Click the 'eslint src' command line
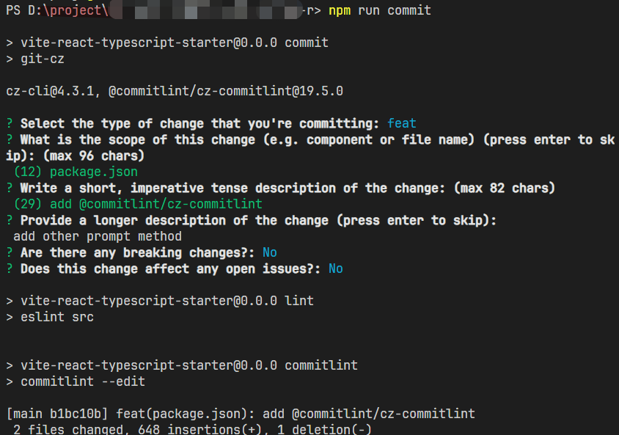 [x=57, y=317]
